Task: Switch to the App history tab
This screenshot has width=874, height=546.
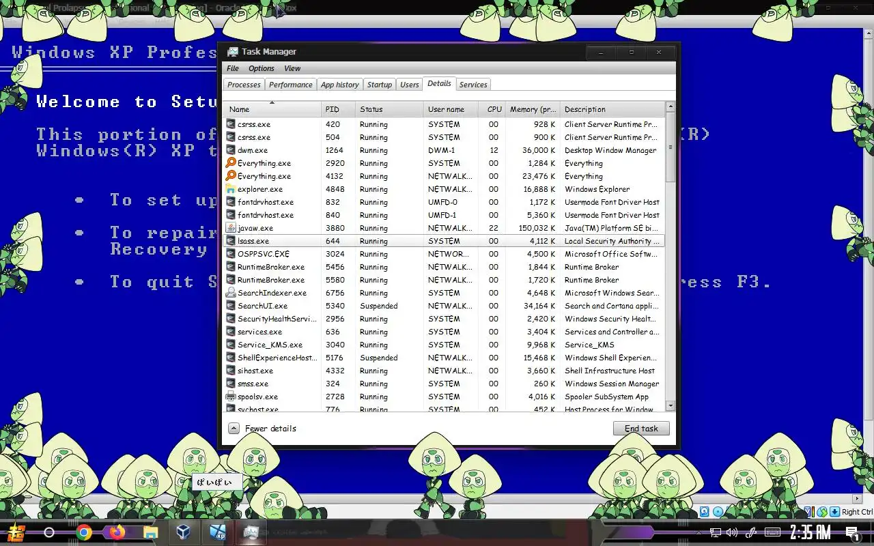Action: click(339, 85)
